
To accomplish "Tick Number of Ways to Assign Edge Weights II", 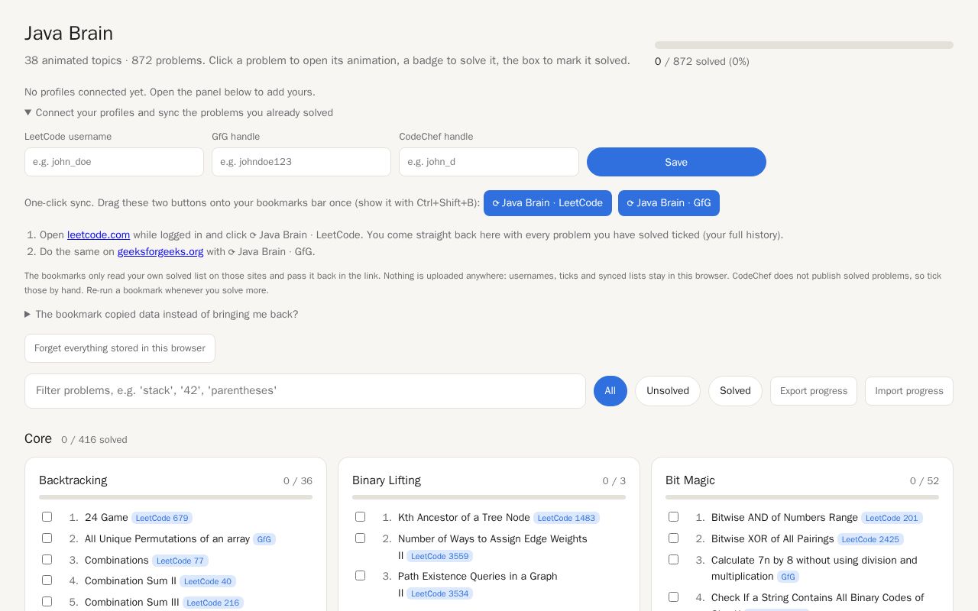I will [x=360, y=538].
